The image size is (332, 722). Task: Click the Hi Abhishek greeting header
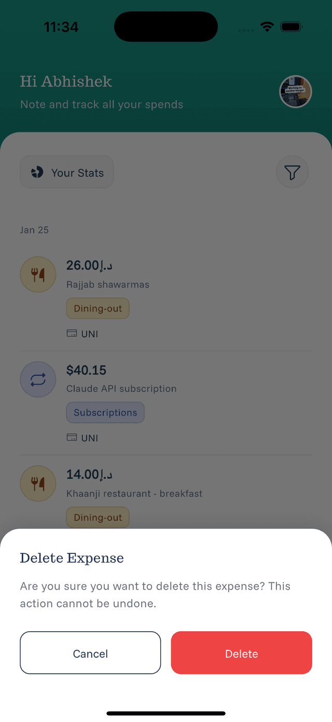66,81
